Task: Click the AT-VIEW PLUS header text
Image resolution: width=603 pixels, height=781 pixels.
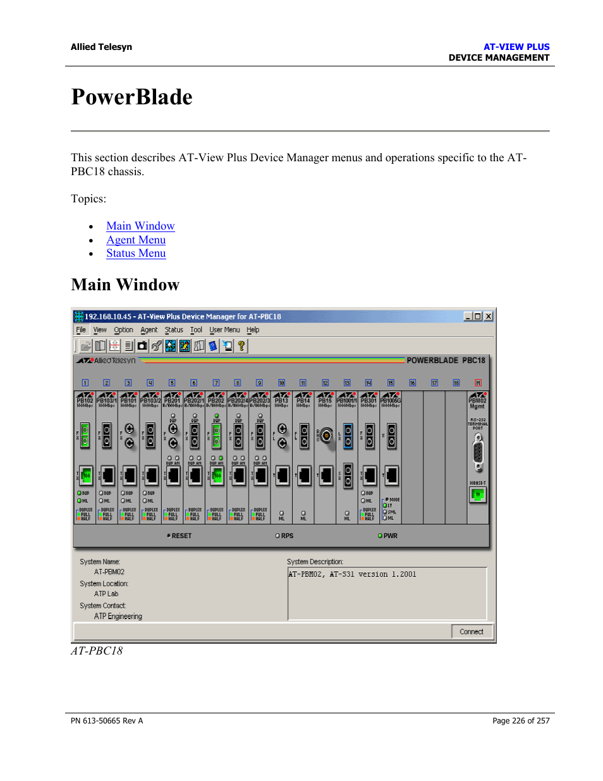Action: pos(516,47)
